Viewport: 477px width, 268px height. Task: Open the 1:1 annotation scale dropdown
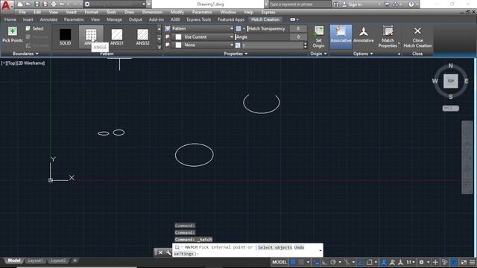pos(411,262)
